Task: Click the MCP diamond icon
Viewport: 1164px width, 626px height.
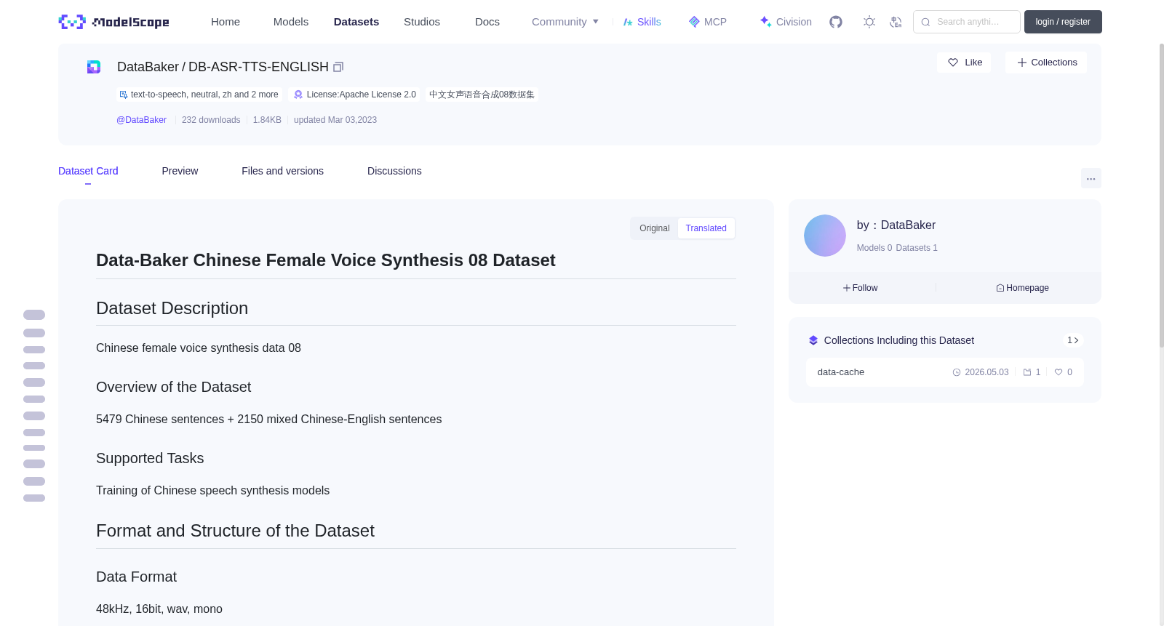Action: 694,22
